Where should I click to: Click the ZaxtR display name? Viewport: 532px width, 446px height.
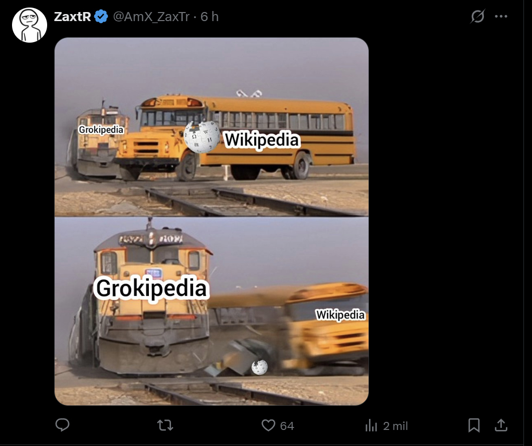click(72, 16)
